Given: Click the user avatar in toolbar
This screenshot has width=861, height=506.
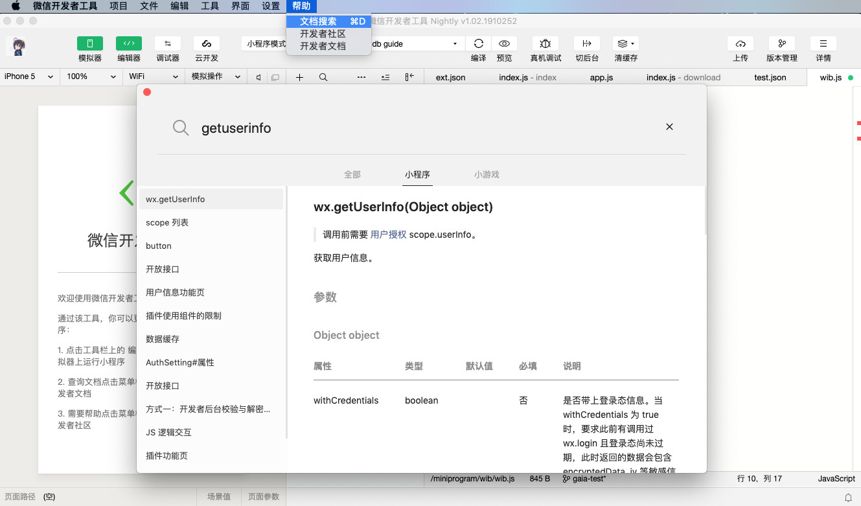Looking at the screenshot, I should [19, 47].
